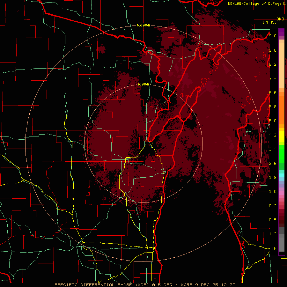Click the 5.0 value on color scale
This screenshot has height=287, width=287.
coord(273,121)
